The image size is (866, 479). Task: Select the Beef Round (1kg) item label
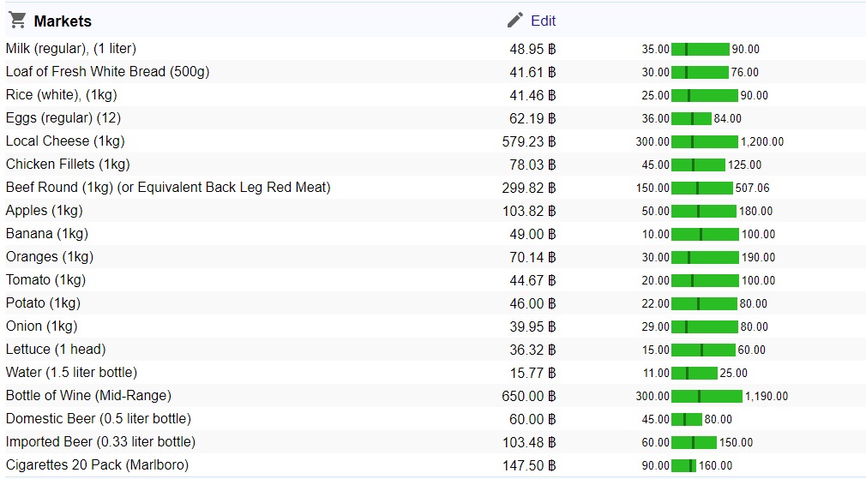point(168,188)
